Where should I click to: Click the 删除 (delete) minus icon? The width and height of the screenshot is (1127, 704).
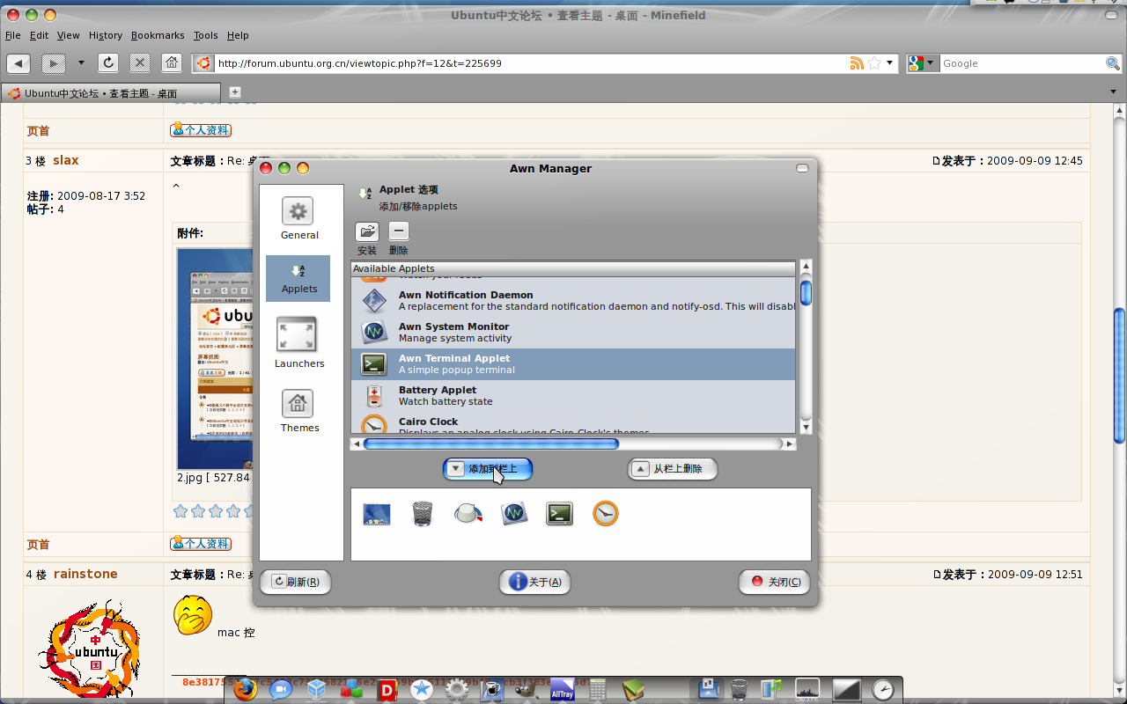[399, 231]
